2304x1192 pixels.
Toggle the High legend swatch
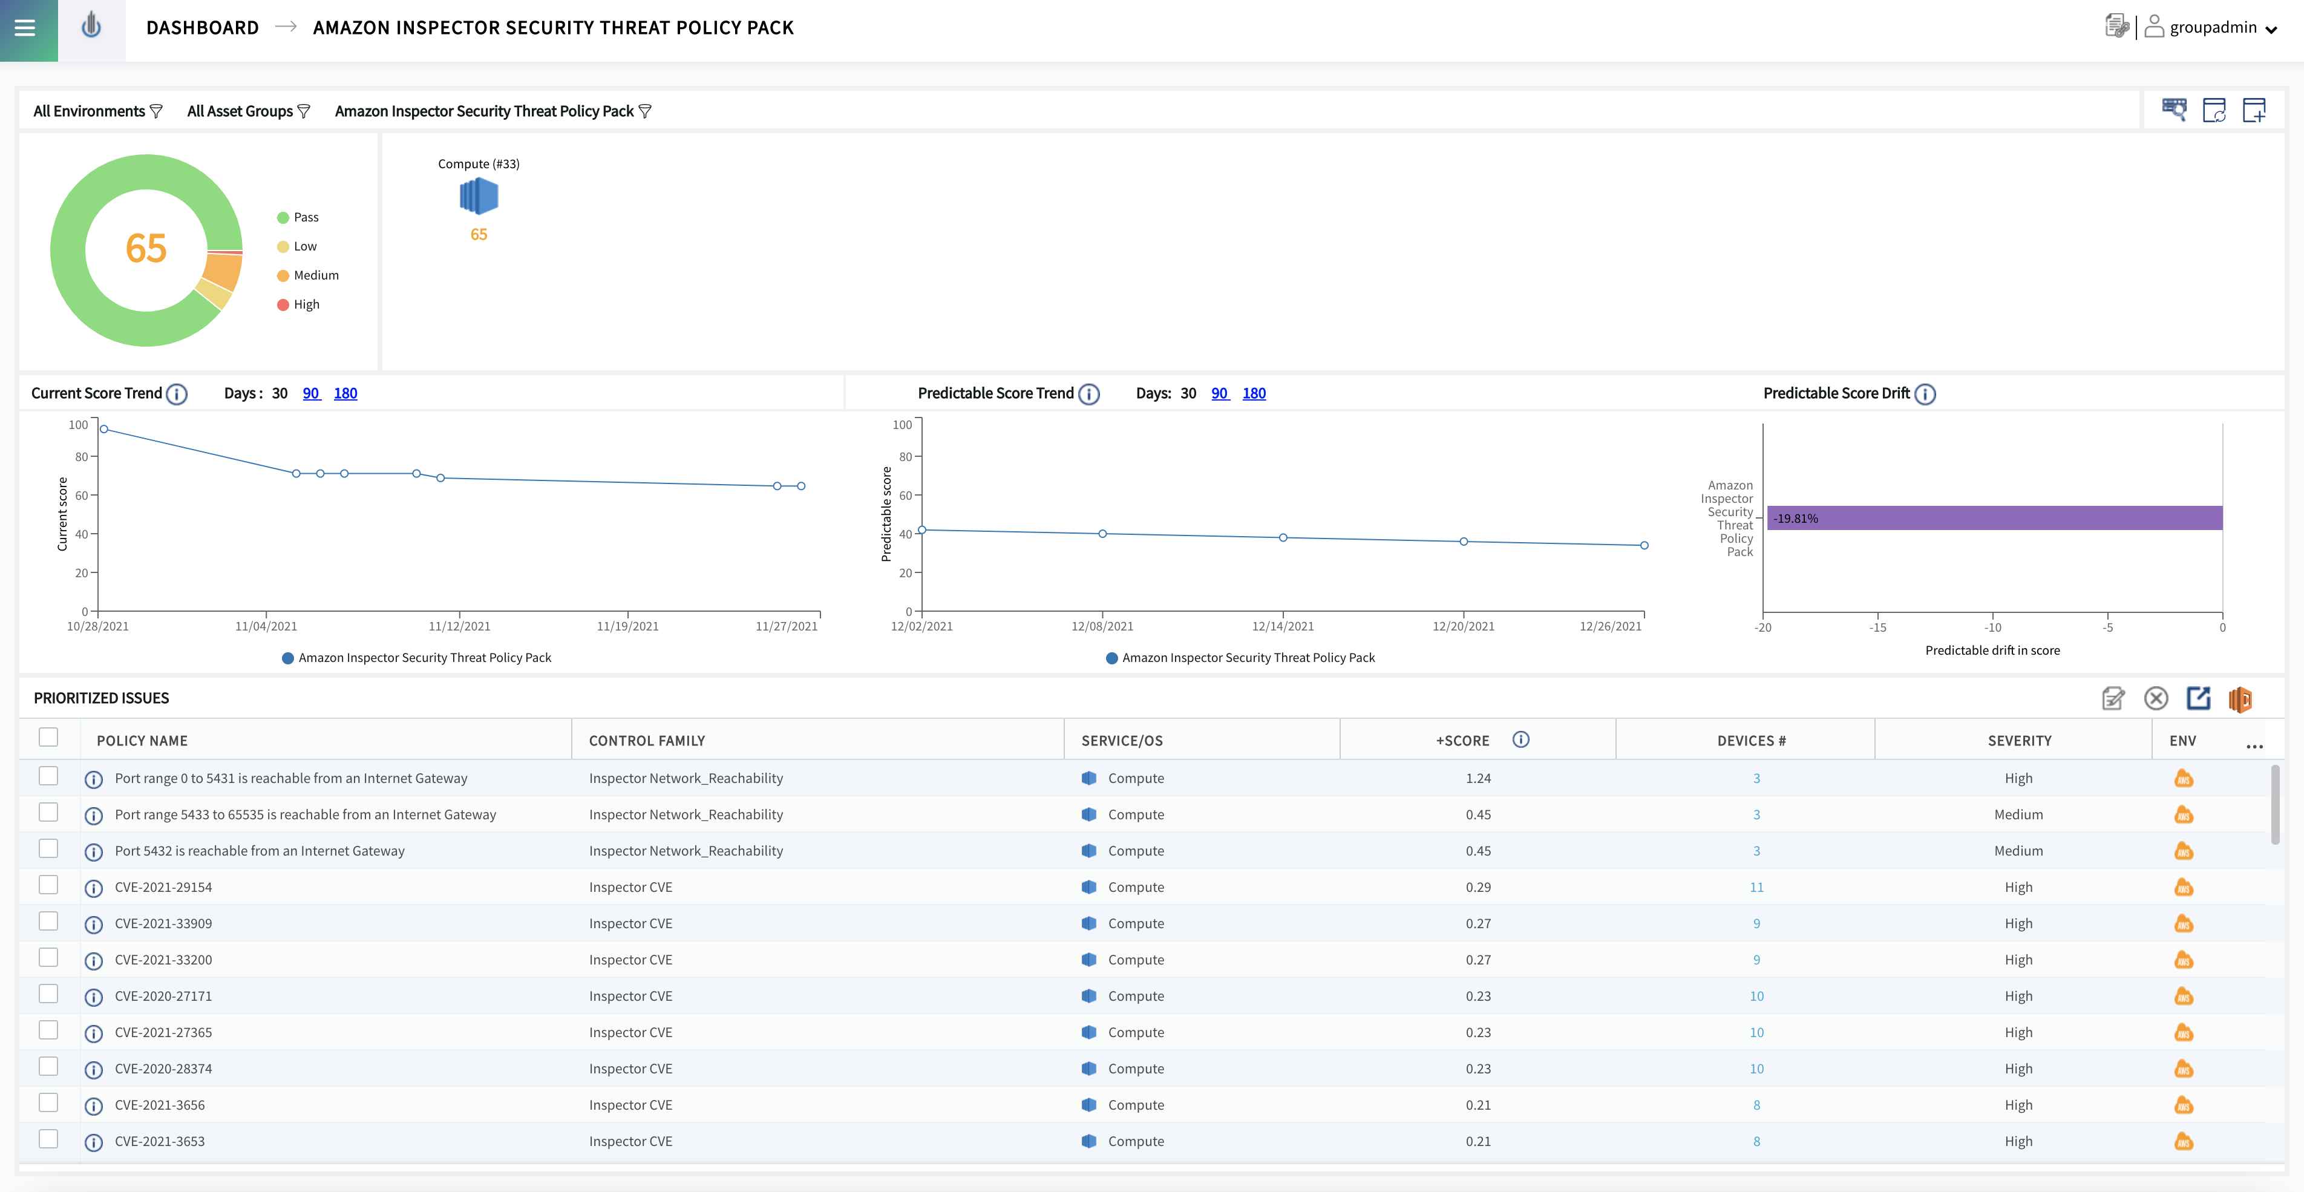[x=283, y=304]
